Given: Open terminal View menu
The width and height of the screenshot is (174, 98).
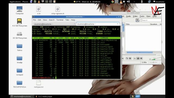Looking at the screenshot, I should tap(45, 20).
